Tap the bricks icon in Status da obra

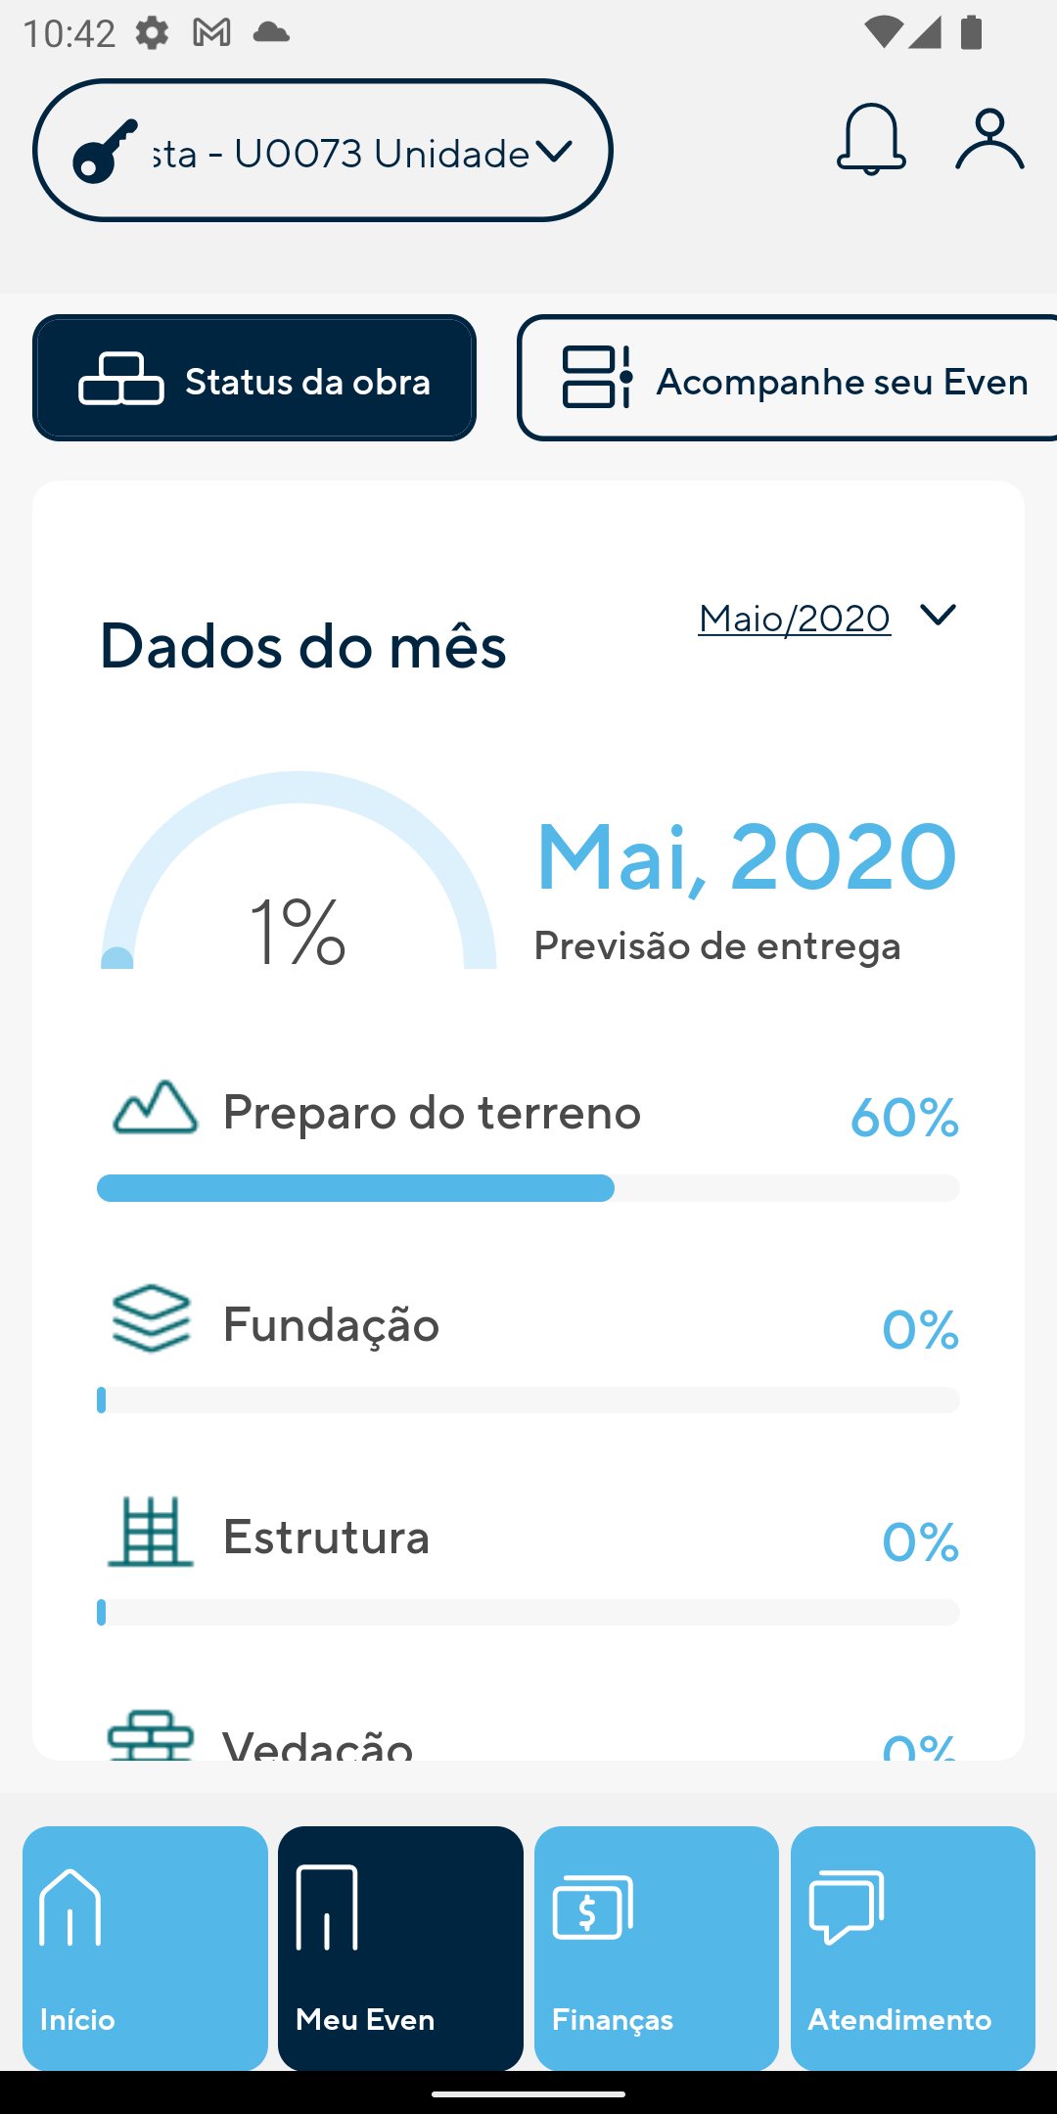pyautogui.click(x=121, y=379)
